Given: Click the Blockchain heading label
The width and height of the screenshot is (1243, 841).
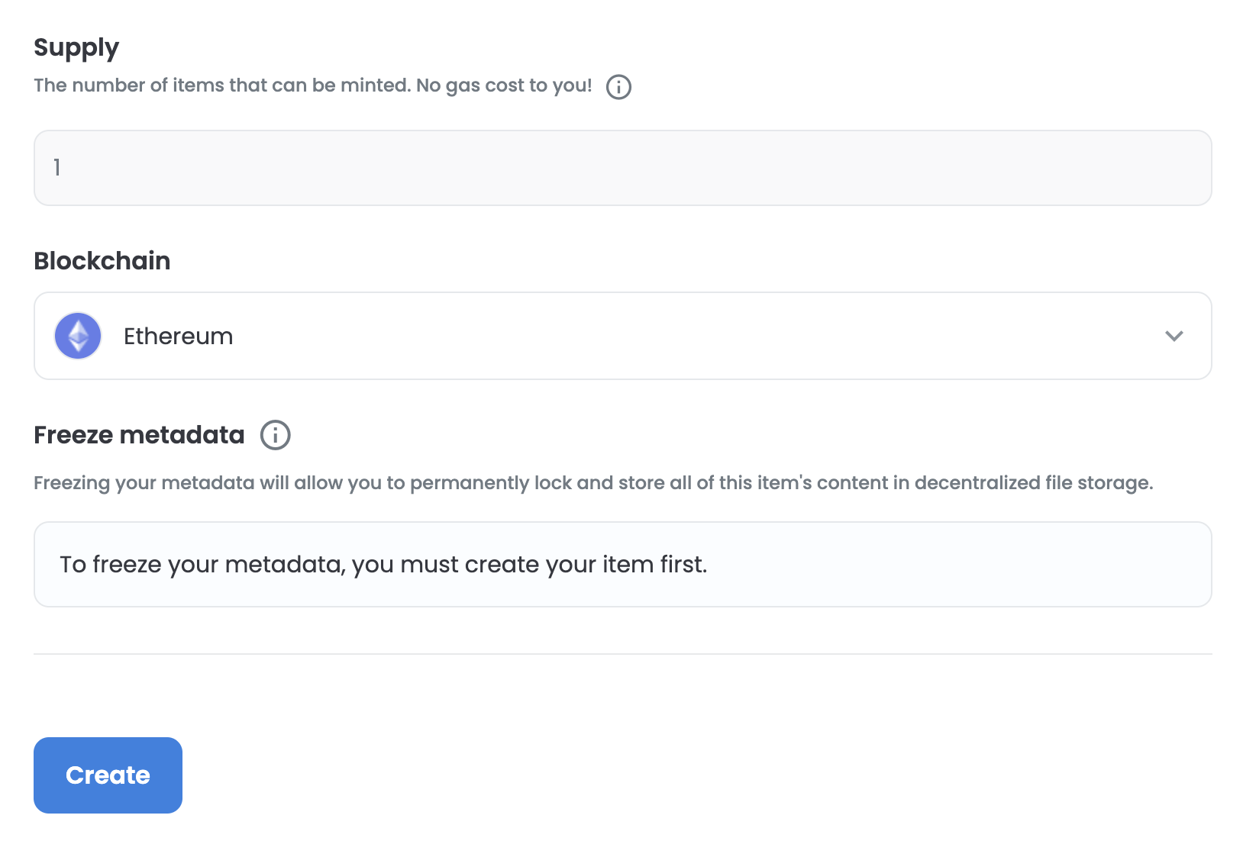Looking at the screenshot, I should (x=102, y=261).
